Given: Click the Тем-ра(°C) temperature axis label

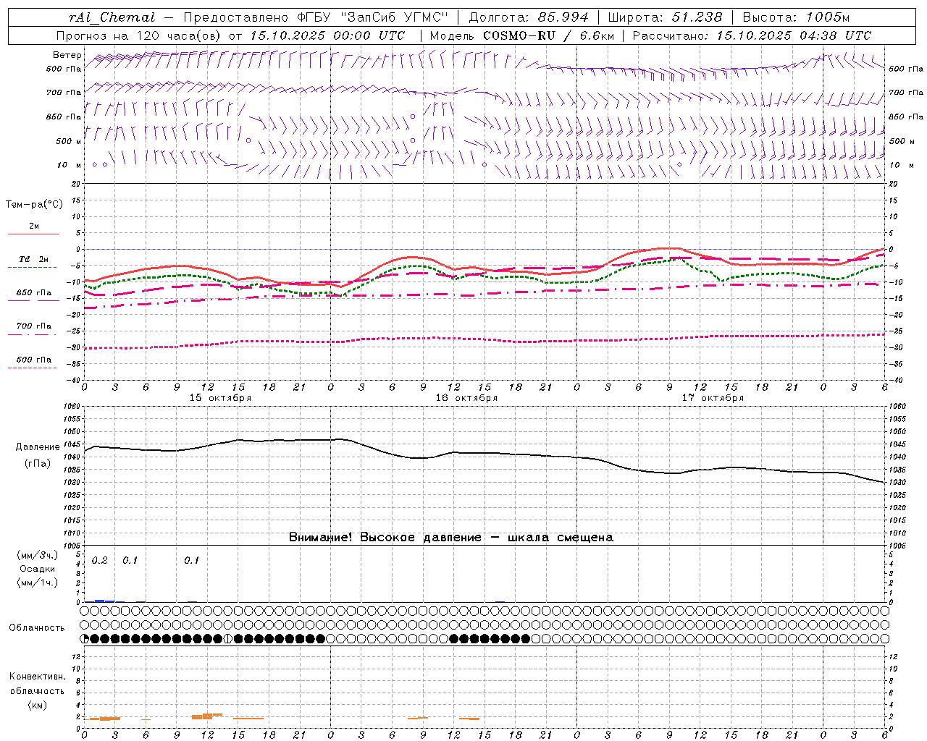Looking at the screenshot, I should pos(34,205).
